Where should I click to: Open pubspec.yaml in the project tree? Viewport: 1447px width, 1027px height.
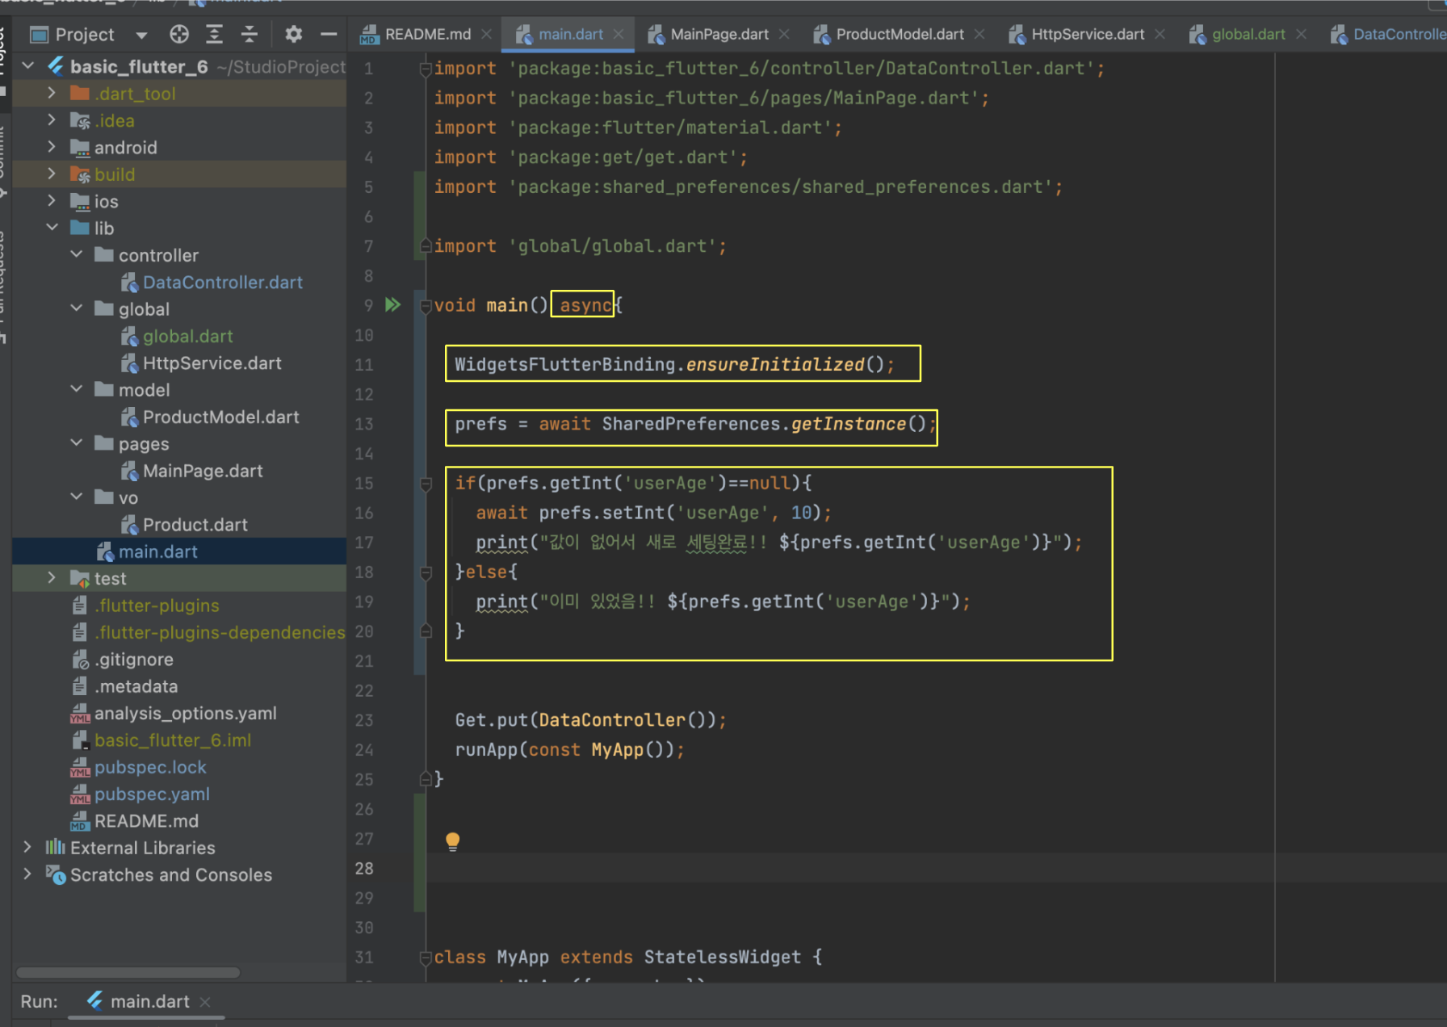pyautogui.click(x=152, y=794)
